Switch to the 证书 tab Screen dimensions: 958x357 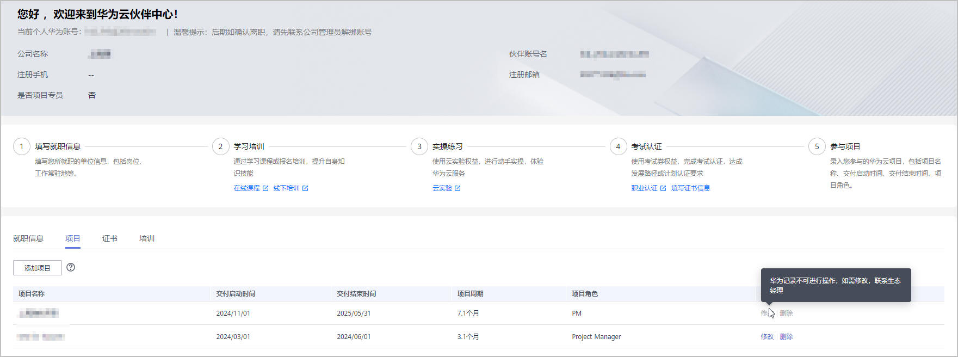[110, 238]
